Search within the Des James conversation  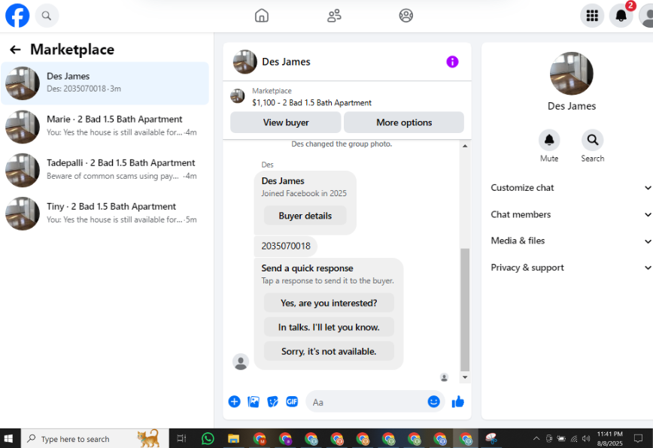click(593, 140)
